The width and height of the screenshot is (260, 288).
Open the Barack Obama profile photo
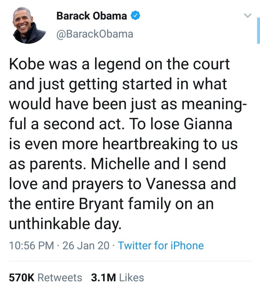coord(29,25)
